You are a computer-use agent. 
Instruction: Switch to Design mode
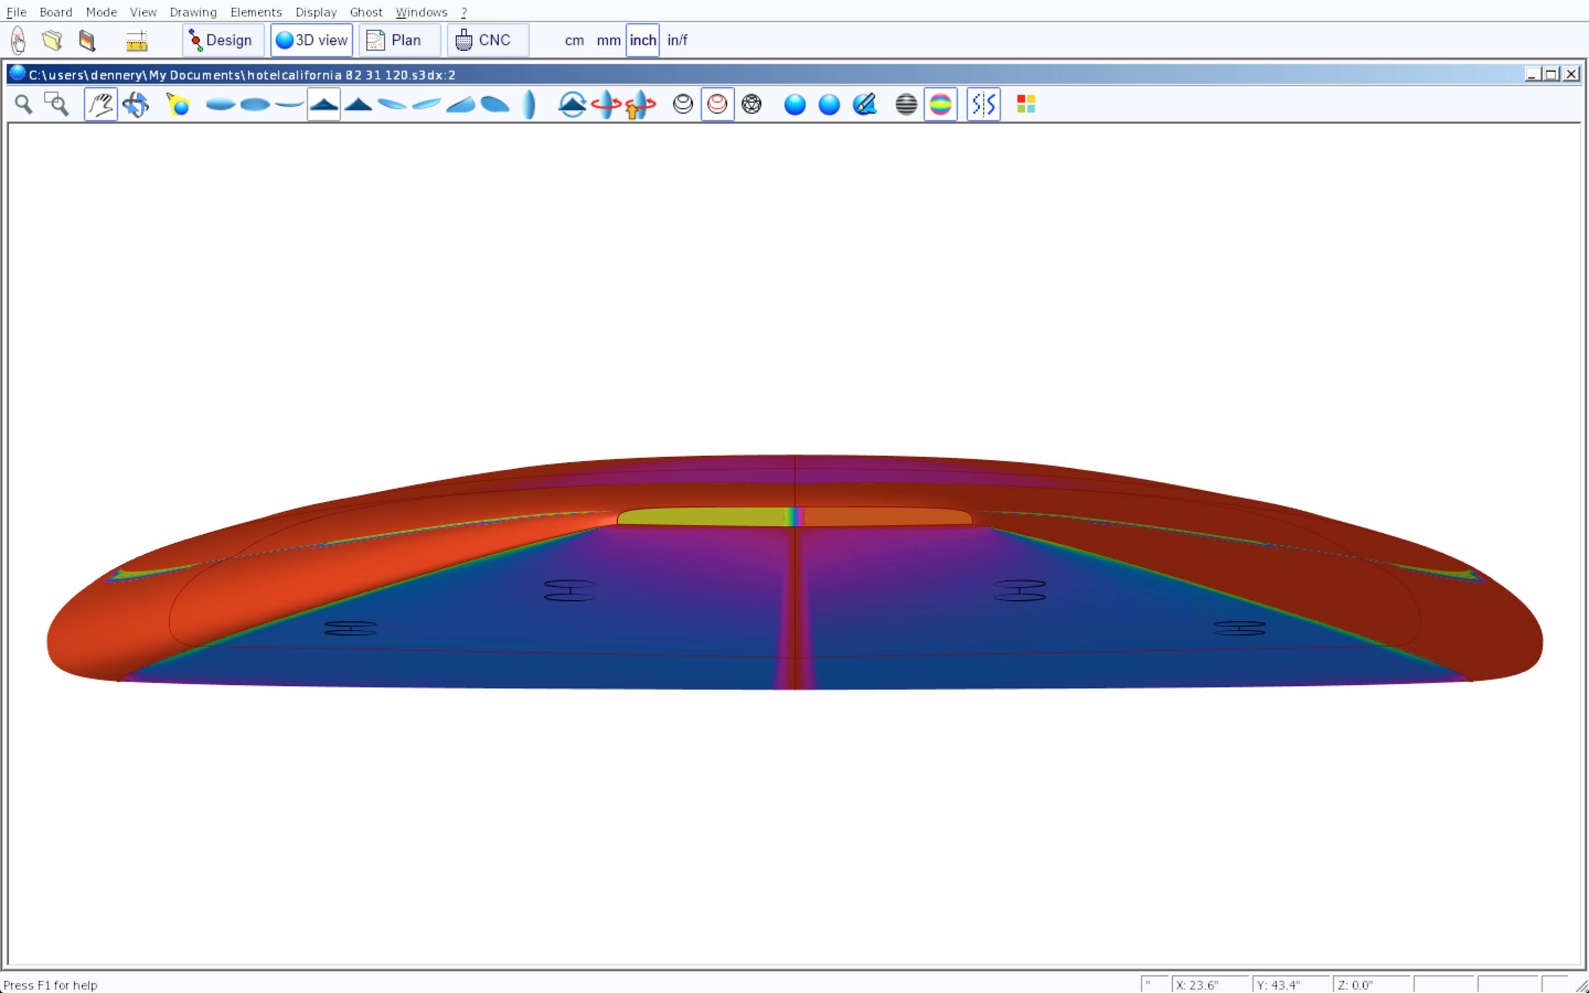point(222,40)
